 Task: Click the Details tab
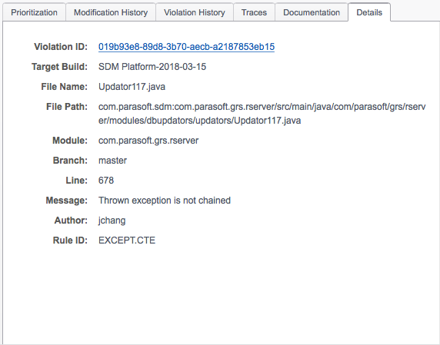pyautogui.click(x=369, y=12)
